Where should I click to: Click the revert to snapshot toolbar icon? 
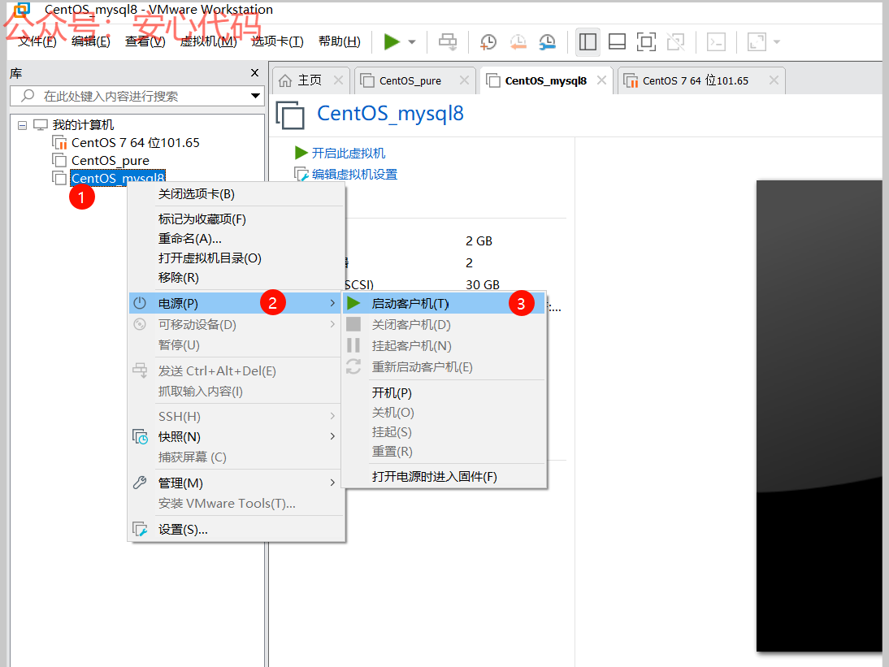[x=518, y=41]
